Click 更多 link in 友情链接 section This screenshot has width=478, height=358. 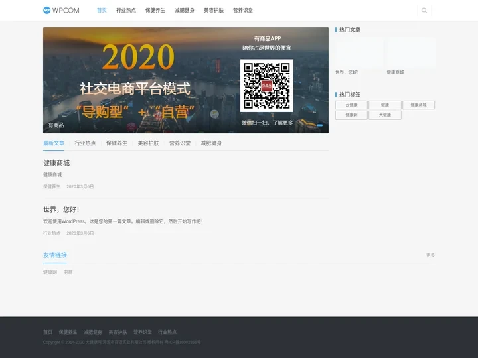pos(430,255)
